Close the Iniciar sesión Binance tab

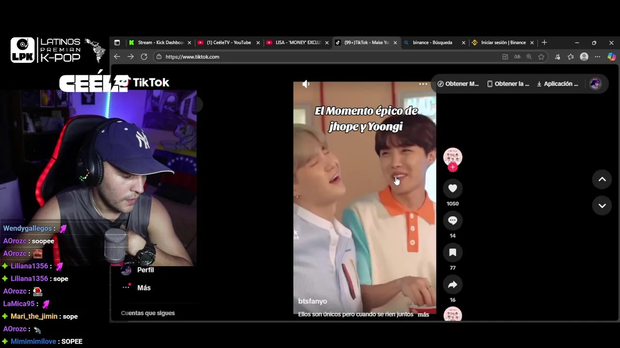click(x=532, y=43)
